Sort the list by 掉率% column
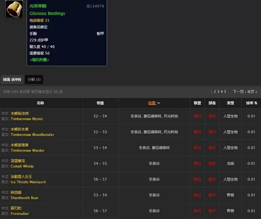Image resolution: width=261 pixels, height=219 pixels. point(251,103)
